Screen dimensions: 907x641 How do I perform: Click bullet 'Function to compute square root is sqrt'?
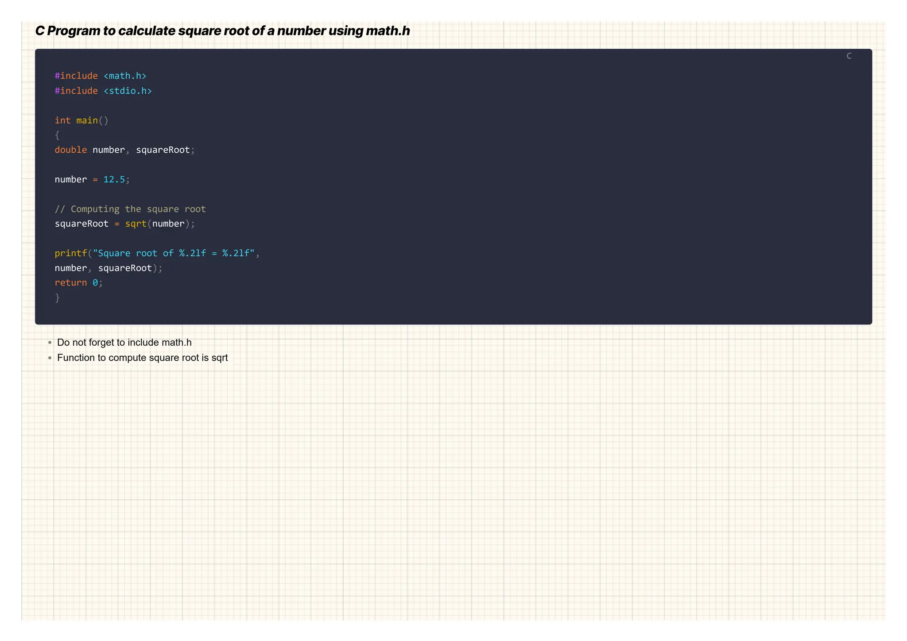pos(142,358)
